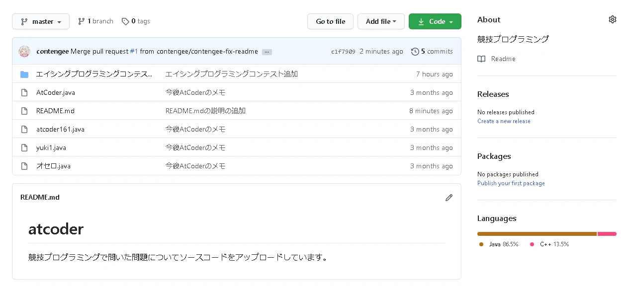
Task: Expand the Add file dropdown
Action: [381, 21]
